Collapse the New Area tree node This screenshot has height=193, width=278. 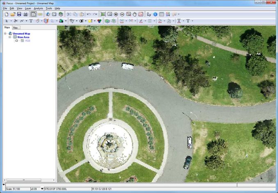click(x=9, y=37)
